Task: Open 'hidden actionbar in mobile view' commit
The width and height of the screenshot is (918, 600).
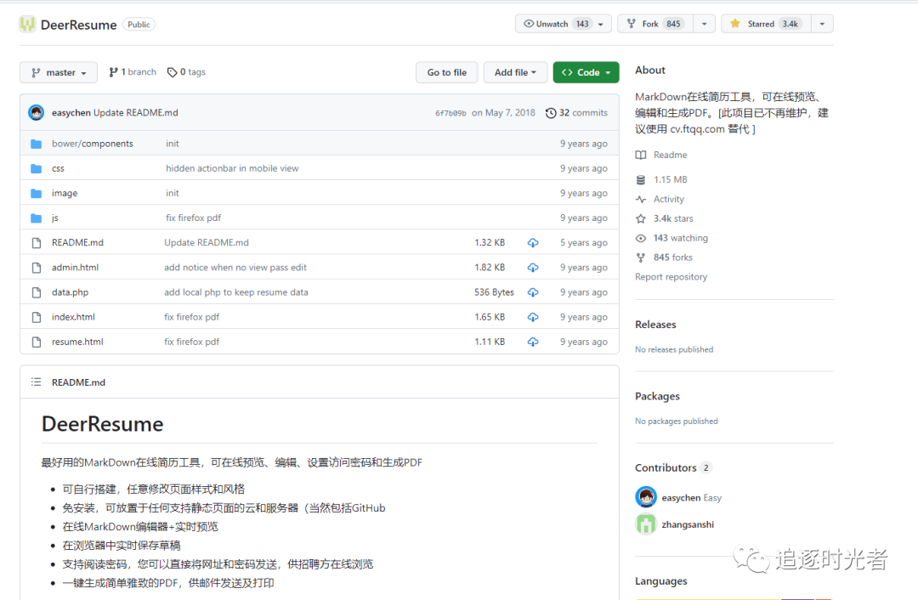Action: point(232,168)
